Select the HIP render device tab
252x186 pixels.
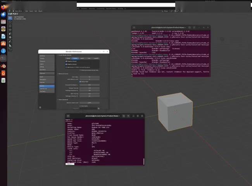(x=89, y=58)
